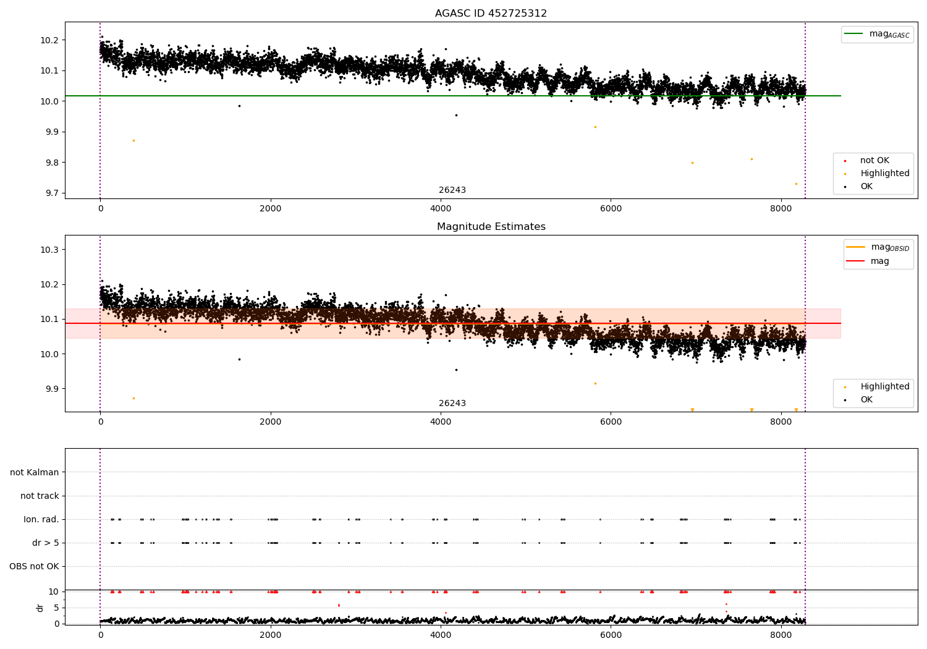Click the 2000 x-tick under the middle plot
Viewport: 927px width, 649px height.
coord(271,422)
